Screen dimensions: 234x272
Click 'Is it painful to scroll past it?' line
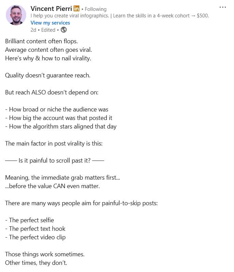[x=54, y=161]
